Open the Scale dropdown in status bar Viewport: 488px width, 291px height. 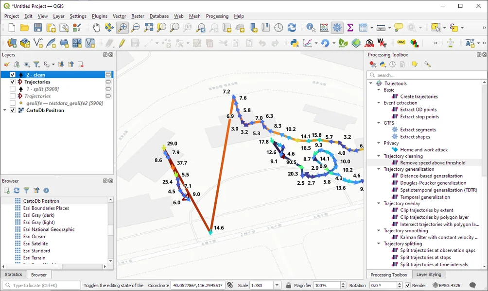pos(277,285)
